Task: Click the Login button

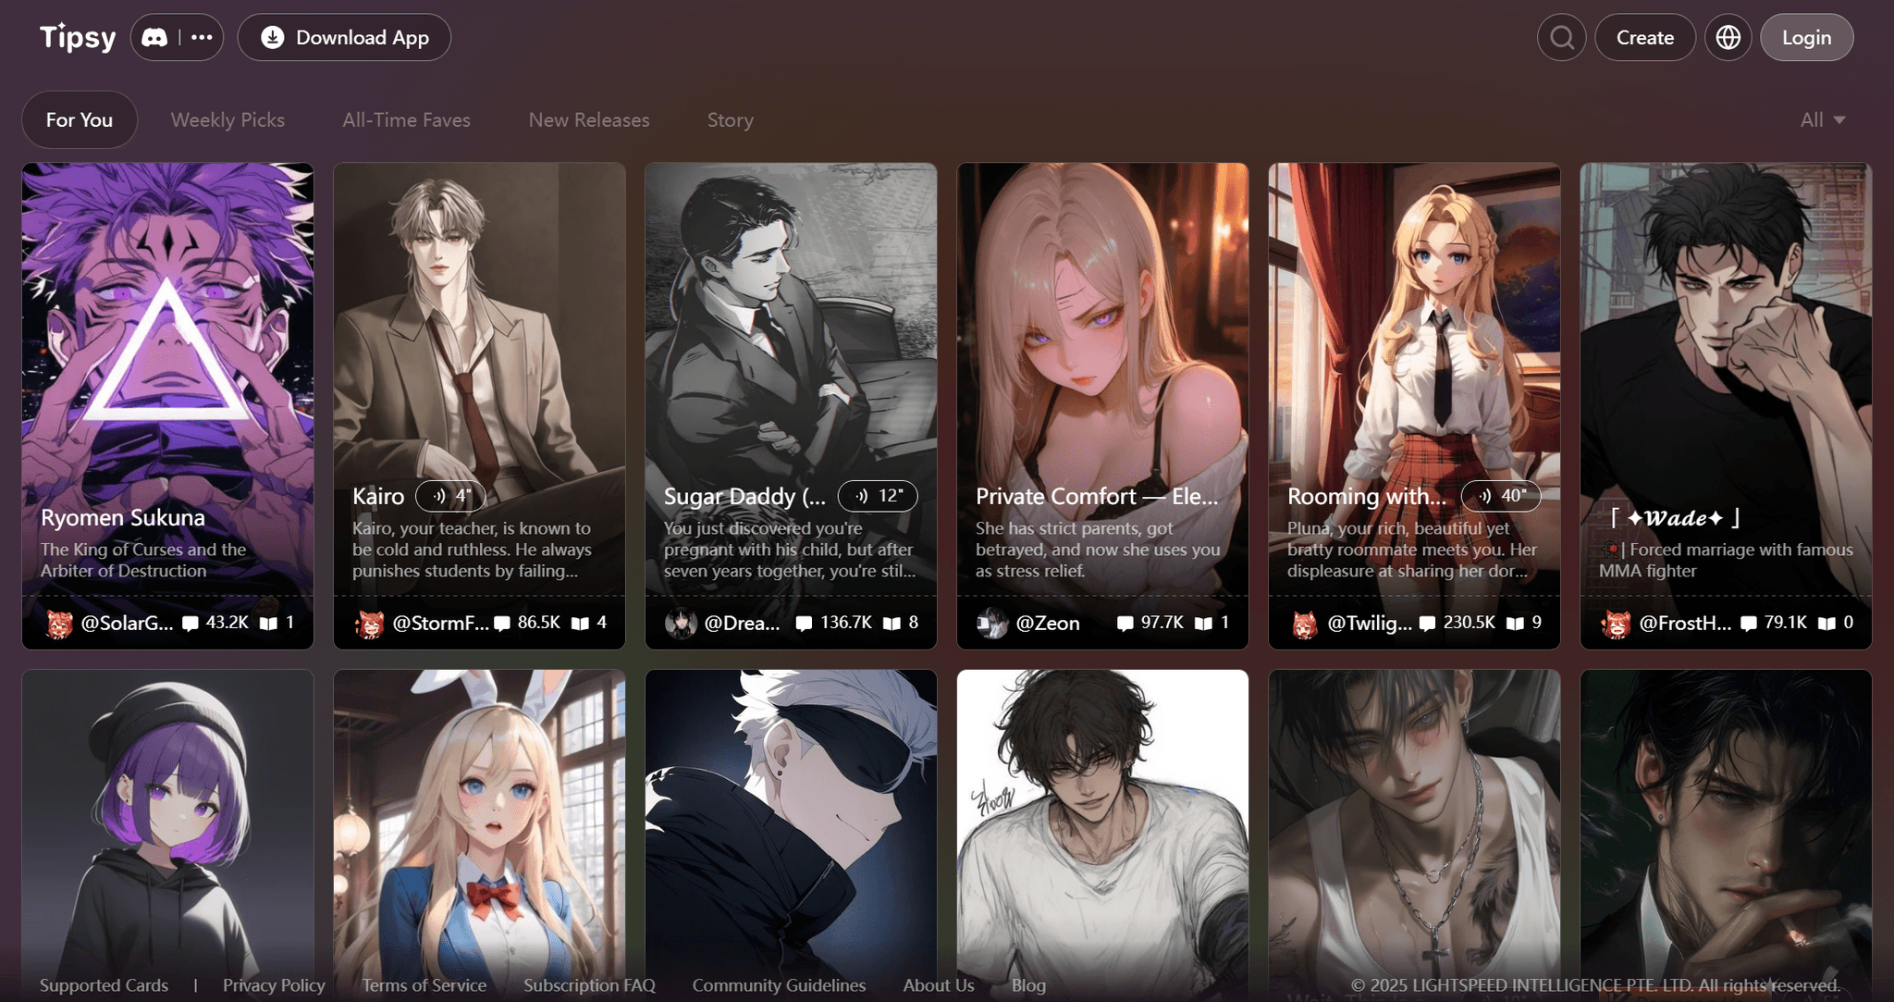Action: [x=1805, y=38]
